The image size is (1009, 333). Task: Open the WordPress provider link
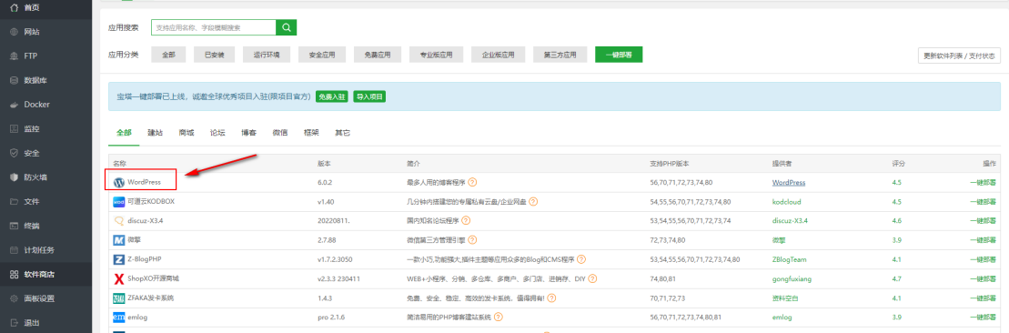tap(788, 182)
